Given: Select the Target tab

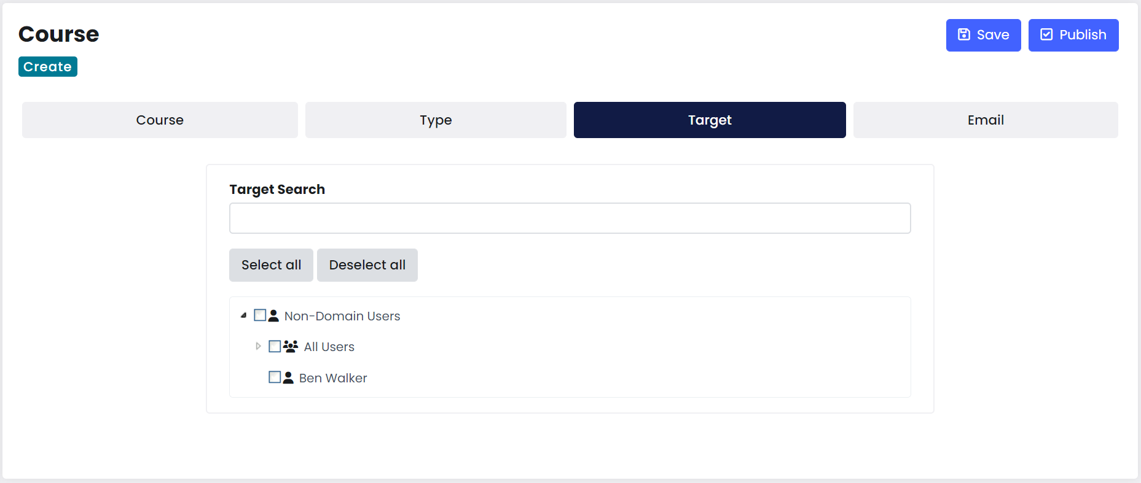Looking at the screenshot, I should click(x=710, y=120).
